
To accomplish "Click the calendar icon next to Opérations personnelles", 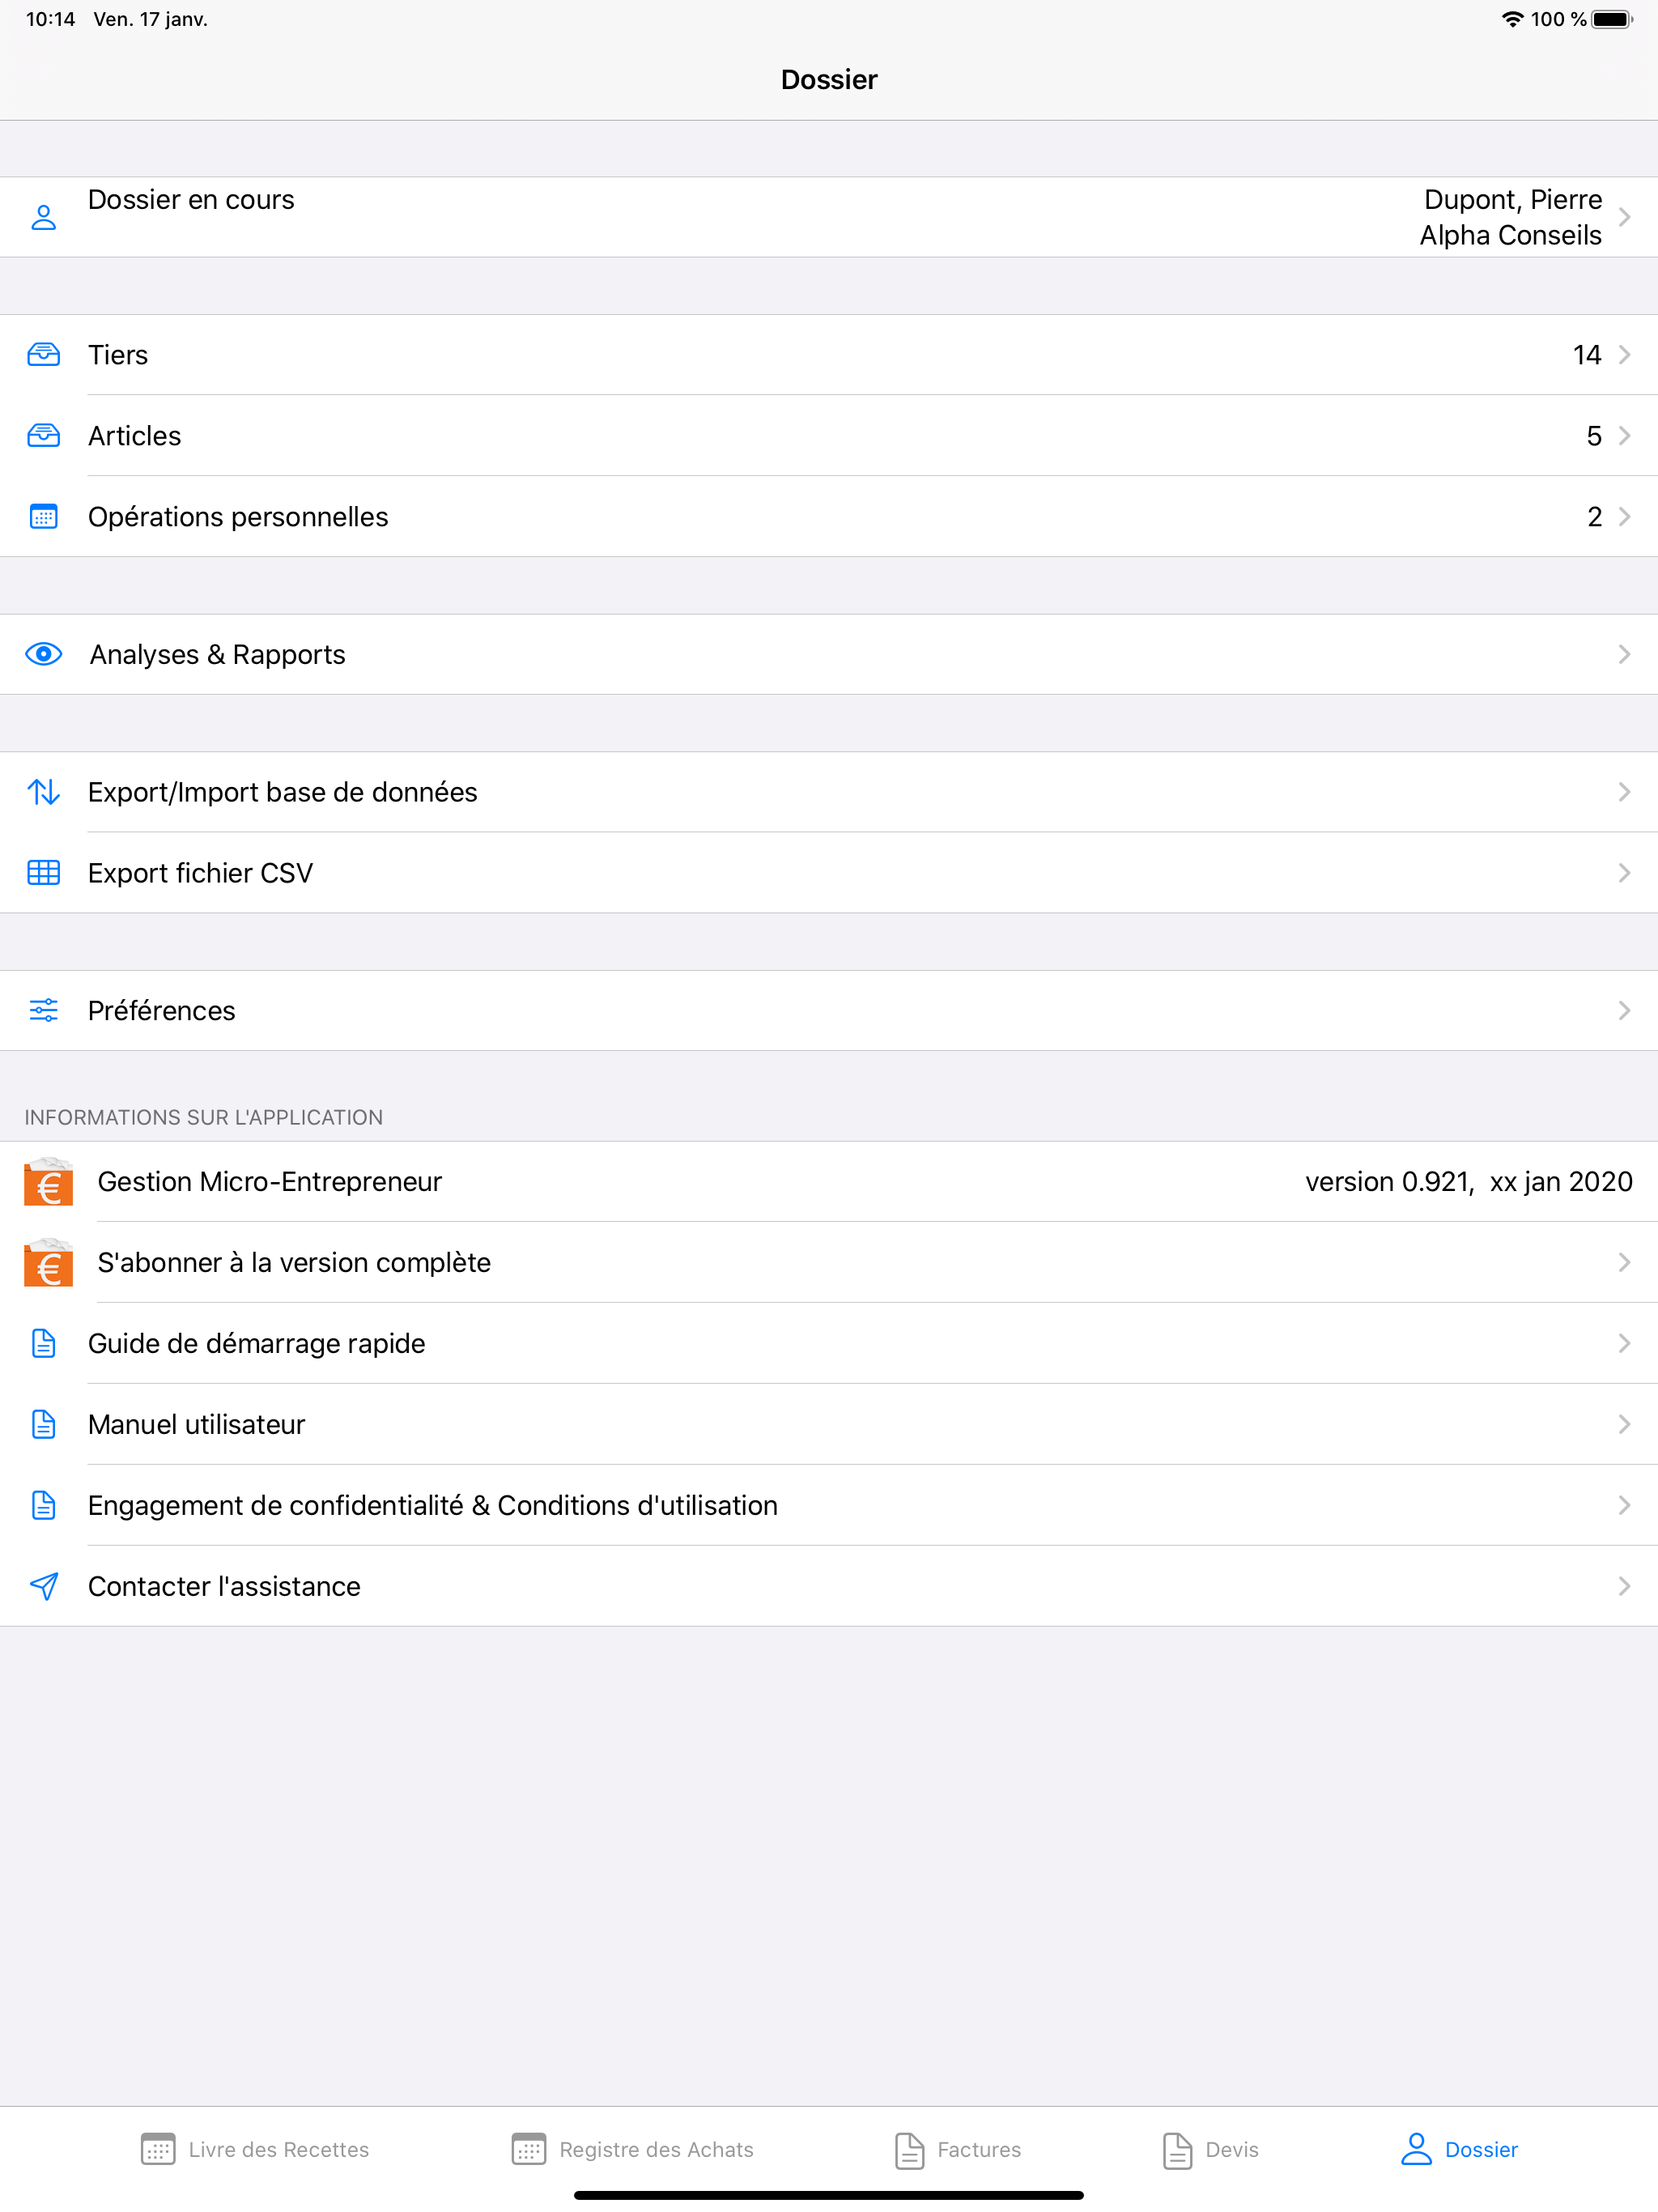I will tap(44, 516).
